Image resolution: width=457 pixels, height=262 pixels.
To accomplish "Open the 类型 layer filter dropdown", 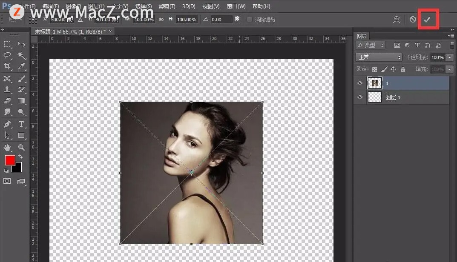I will click(x=370, y=45).
